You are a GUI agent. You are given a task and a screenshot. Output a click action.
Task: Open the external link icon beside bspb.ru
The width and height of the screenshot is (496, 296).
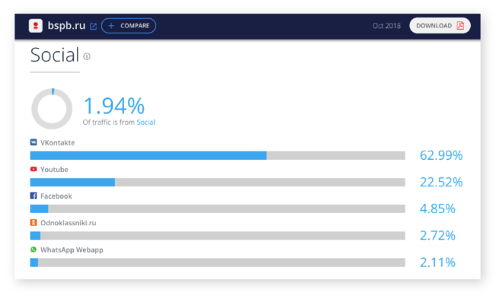point(93,26)
